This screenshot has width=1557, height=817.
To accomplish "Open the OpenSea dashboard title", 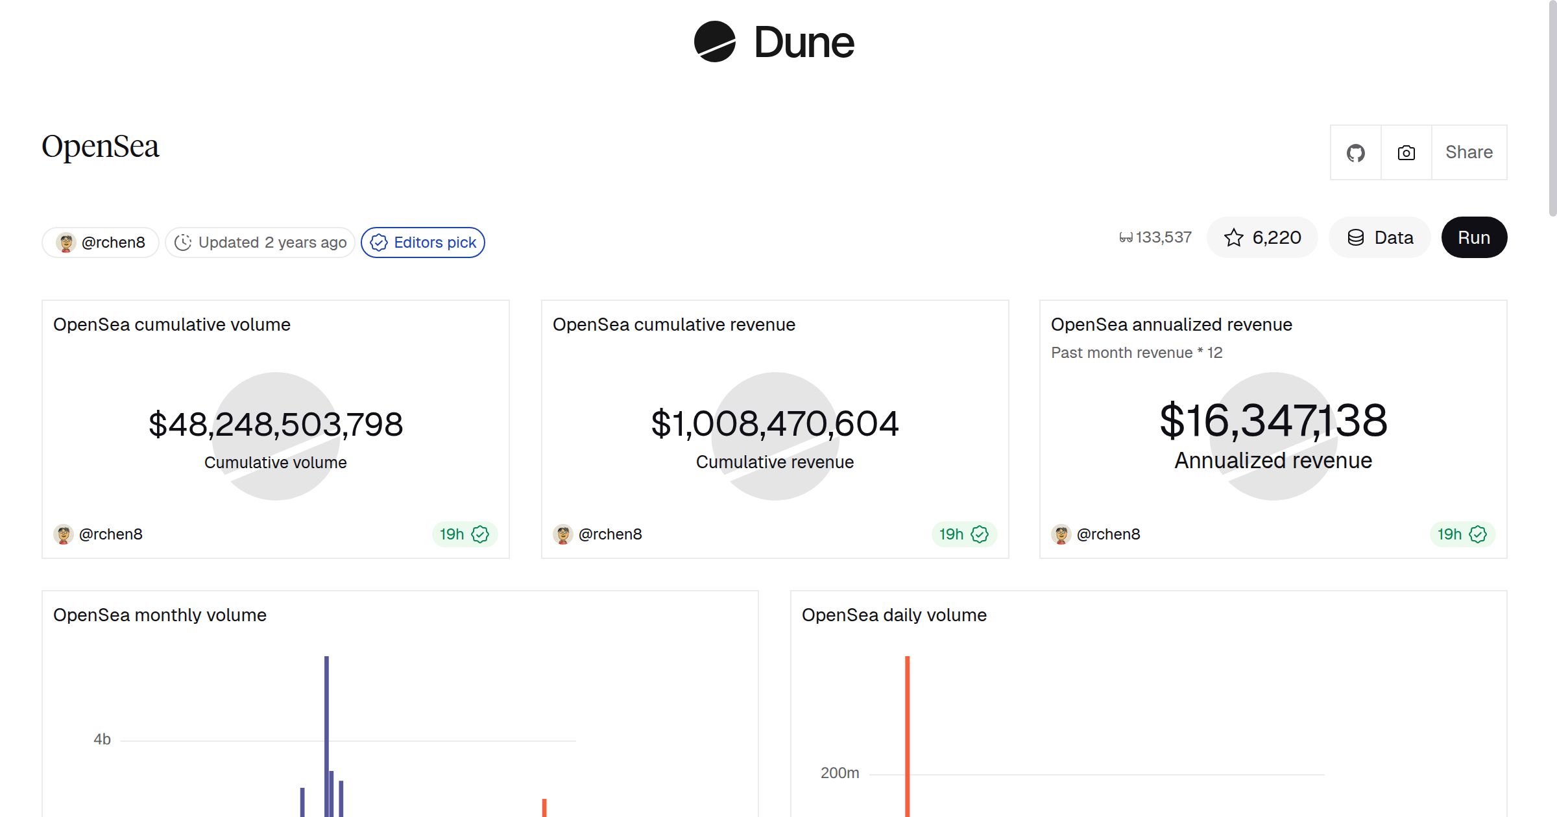I will (100, 147).
